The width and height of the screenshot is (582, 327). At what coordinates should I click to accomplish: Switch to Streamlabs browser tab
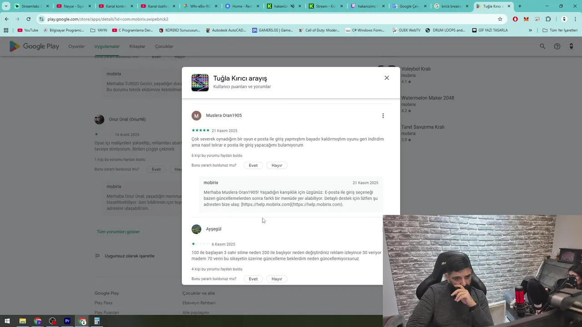click(x=31, y=6)
